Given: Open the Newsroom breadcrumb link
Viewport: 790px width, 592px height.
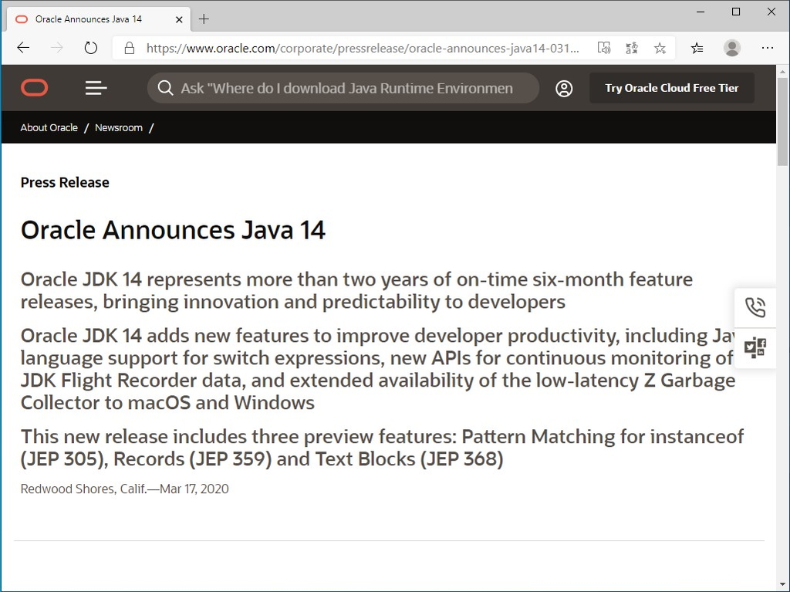Looking at the screenshot, I should [x=119, y=127].
